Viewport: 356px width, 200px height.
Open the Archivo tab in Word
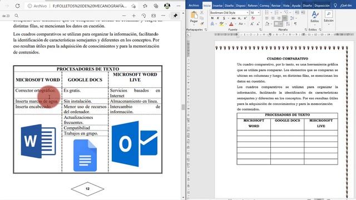194,6
